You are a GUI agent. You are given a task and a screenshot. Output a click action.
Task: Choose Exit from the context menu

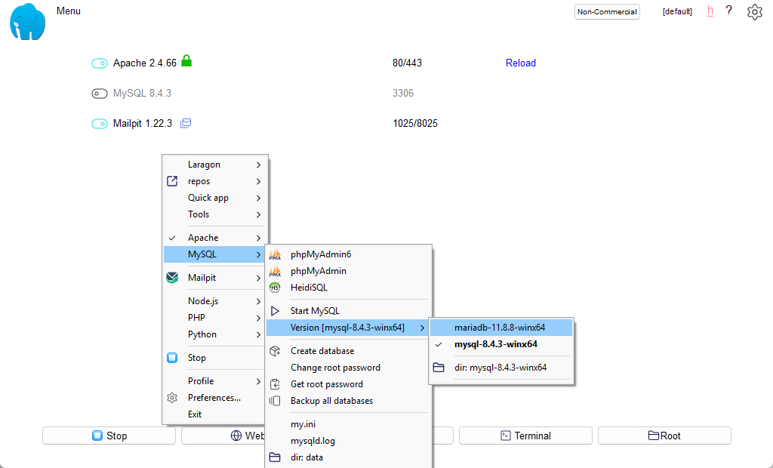click(x=194, y=414)
